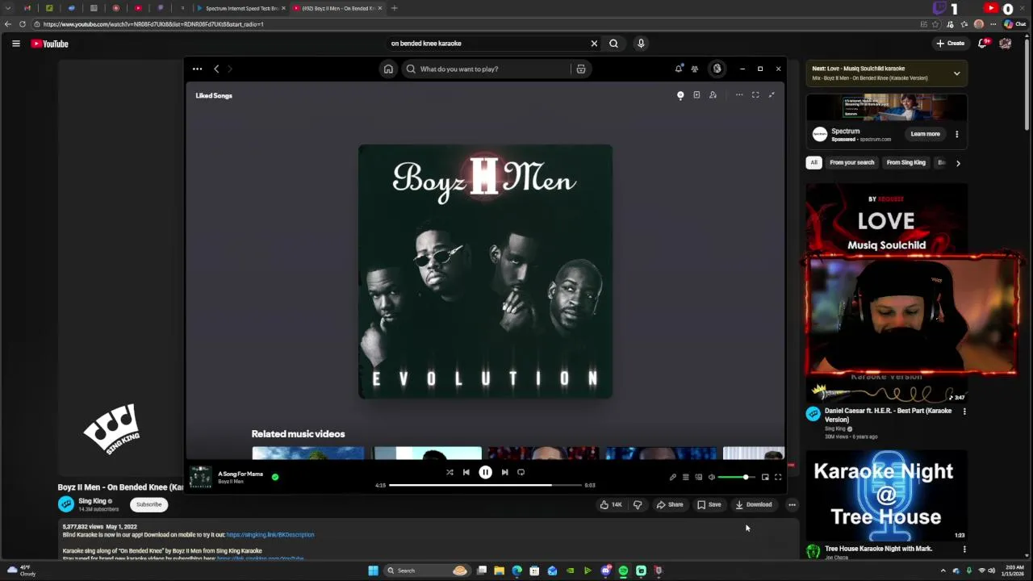The width and height of the screenshot is (1033, 581).
Task: Click YouTube Save button
Action: pyautogui.click(x=709, y=504)
